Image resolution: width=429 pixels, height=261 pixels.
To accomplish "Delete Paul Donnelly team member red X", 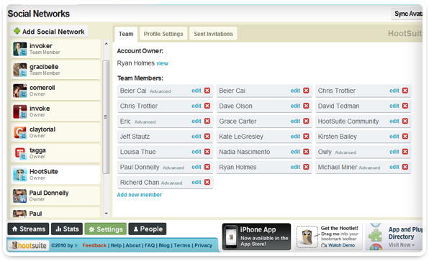I will pyautogui.click(x=207, y=167).
